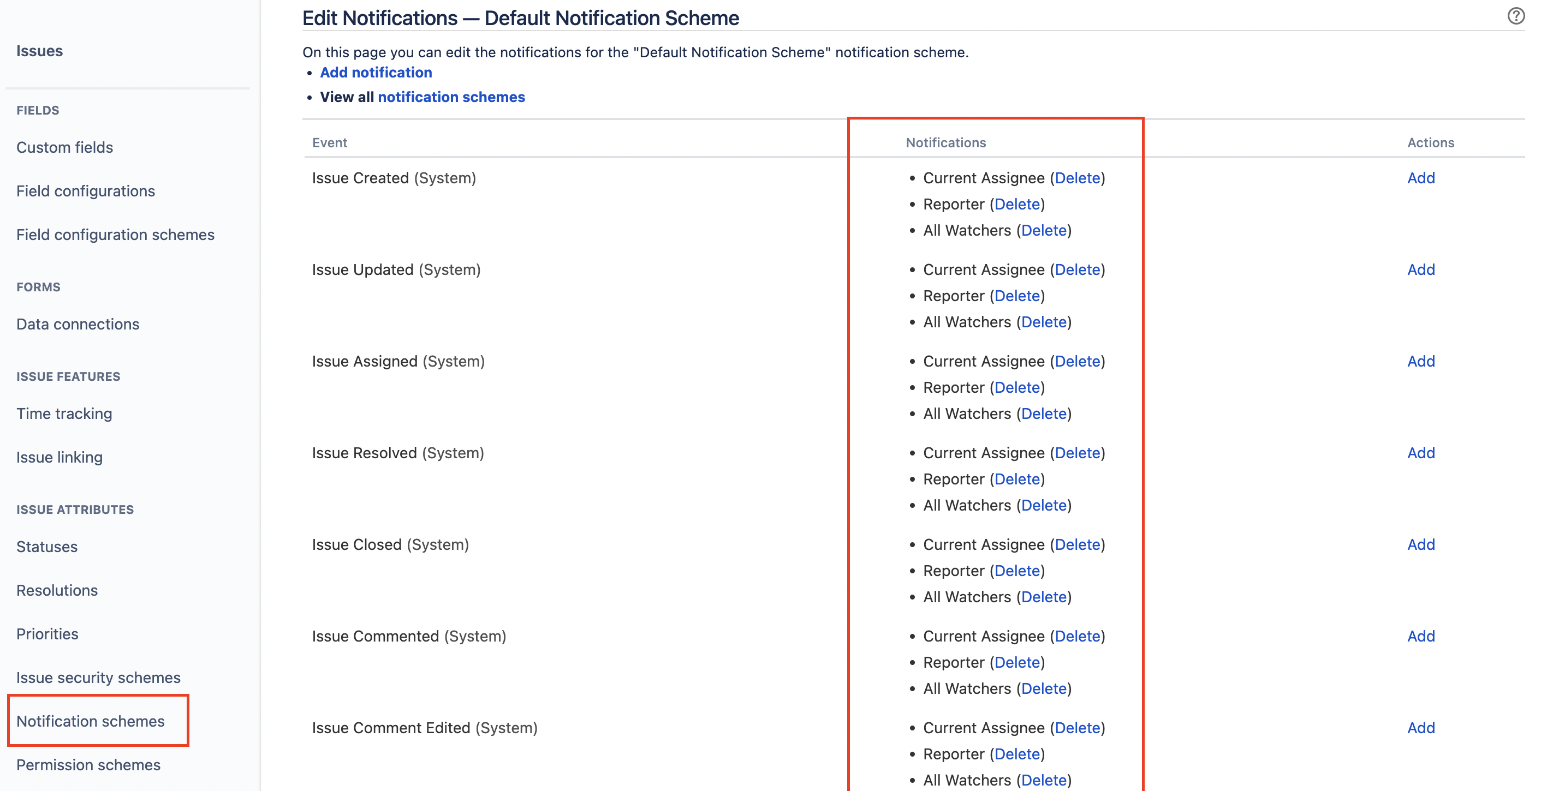Open Field configuration schemes in sidebar

pyautogui.click(x=116, y=235)
